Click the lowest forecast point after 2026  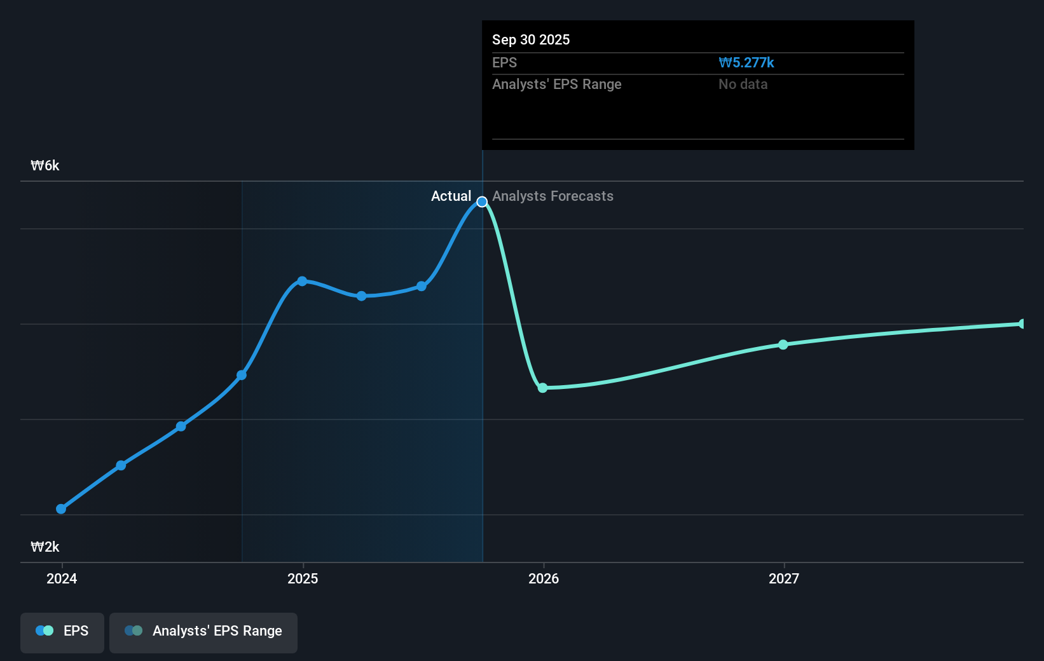click(542, 388)
